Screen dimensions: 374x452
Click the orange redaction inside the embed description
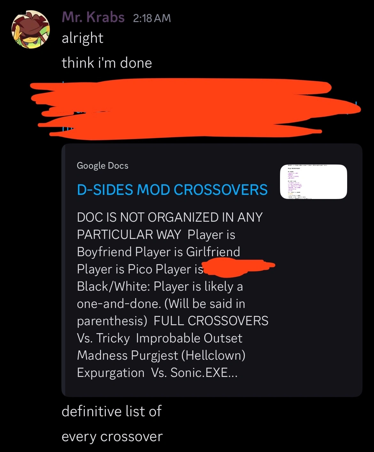[239, 268]
